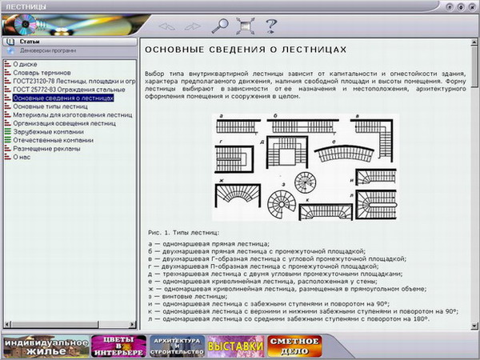Click the line а — одномаршевая прямая лестница;

pos(209,244)
